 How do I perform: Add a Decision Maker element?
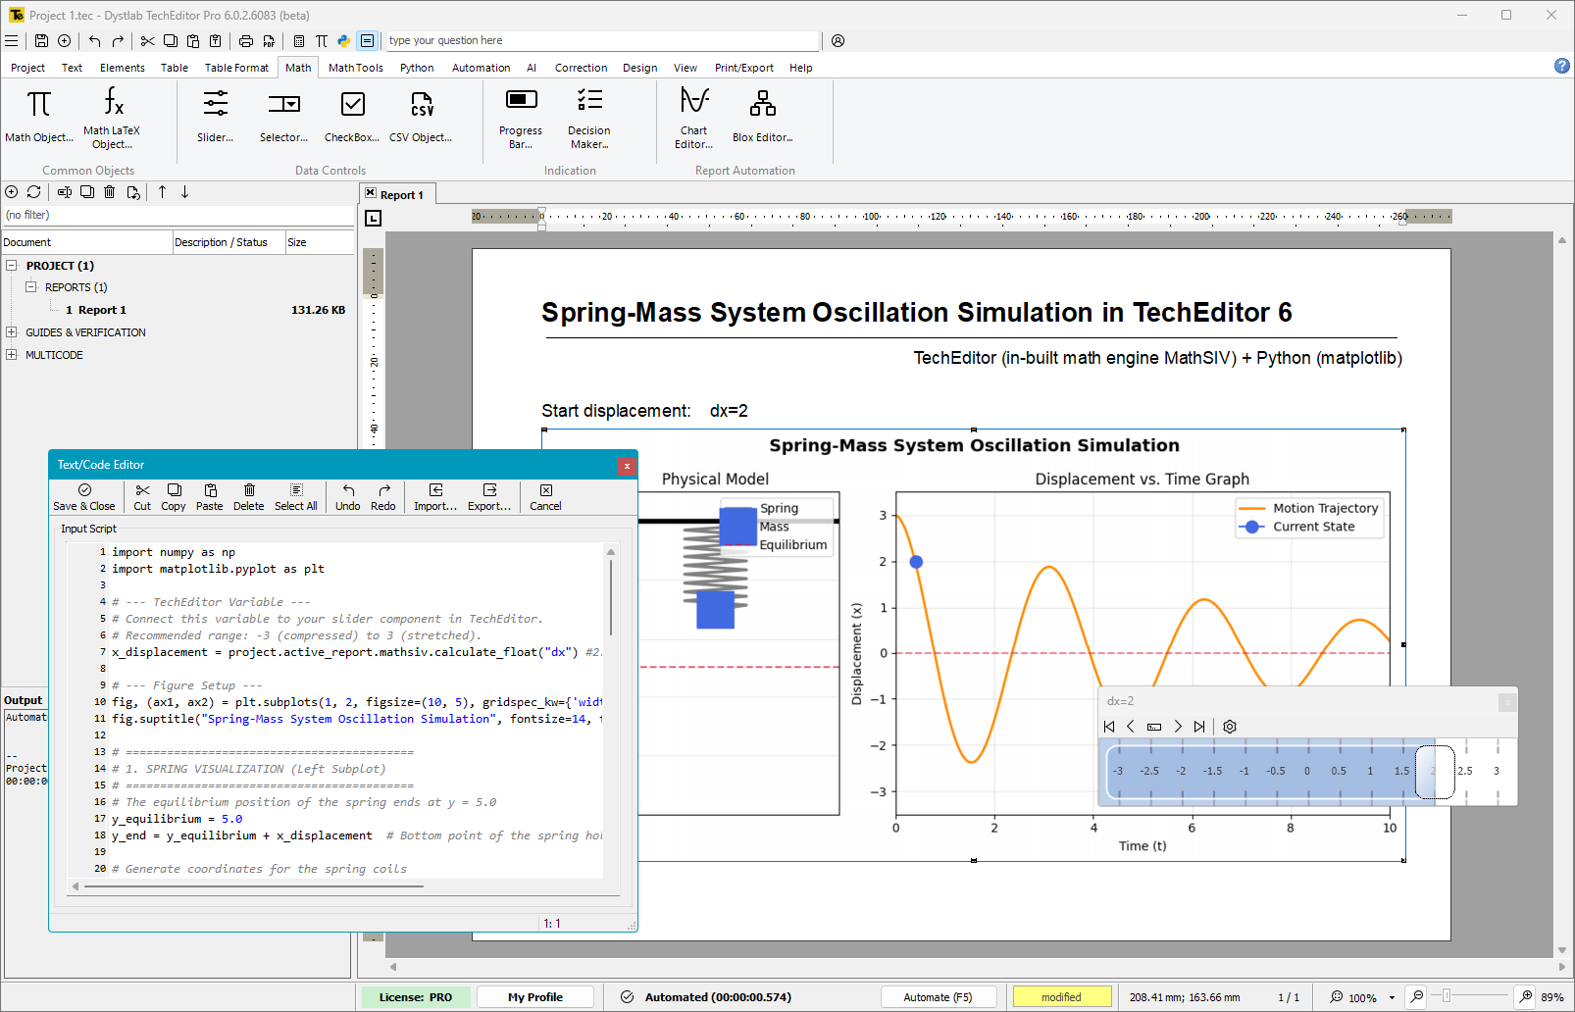click(x=588, y=118)
